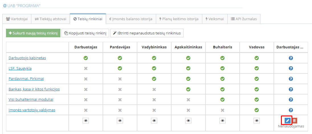The width and height of the screenshot is (312, 134).
Task: Open Bankas, kasa ir kitos funkcijos link
Action: (x=34, y=89)
